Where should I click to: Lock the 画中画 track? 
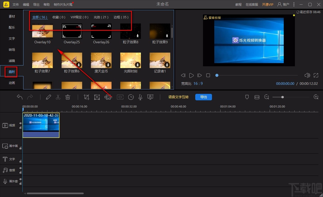21,148
